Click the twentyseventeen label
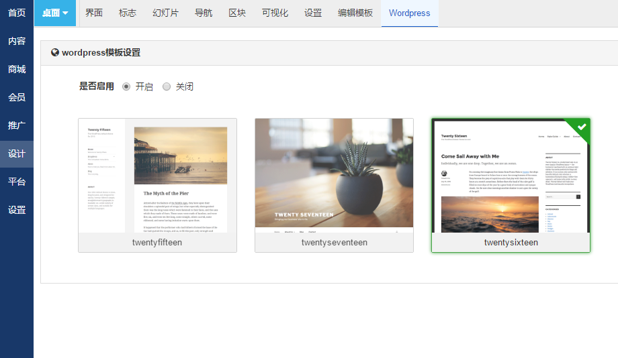Image resolution: width=618 pixels, height=358 pixels. tap(335, 242)
